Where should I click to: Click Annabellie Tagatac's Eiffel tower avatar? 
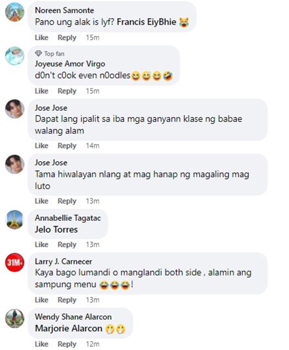(x=15, y=219)
